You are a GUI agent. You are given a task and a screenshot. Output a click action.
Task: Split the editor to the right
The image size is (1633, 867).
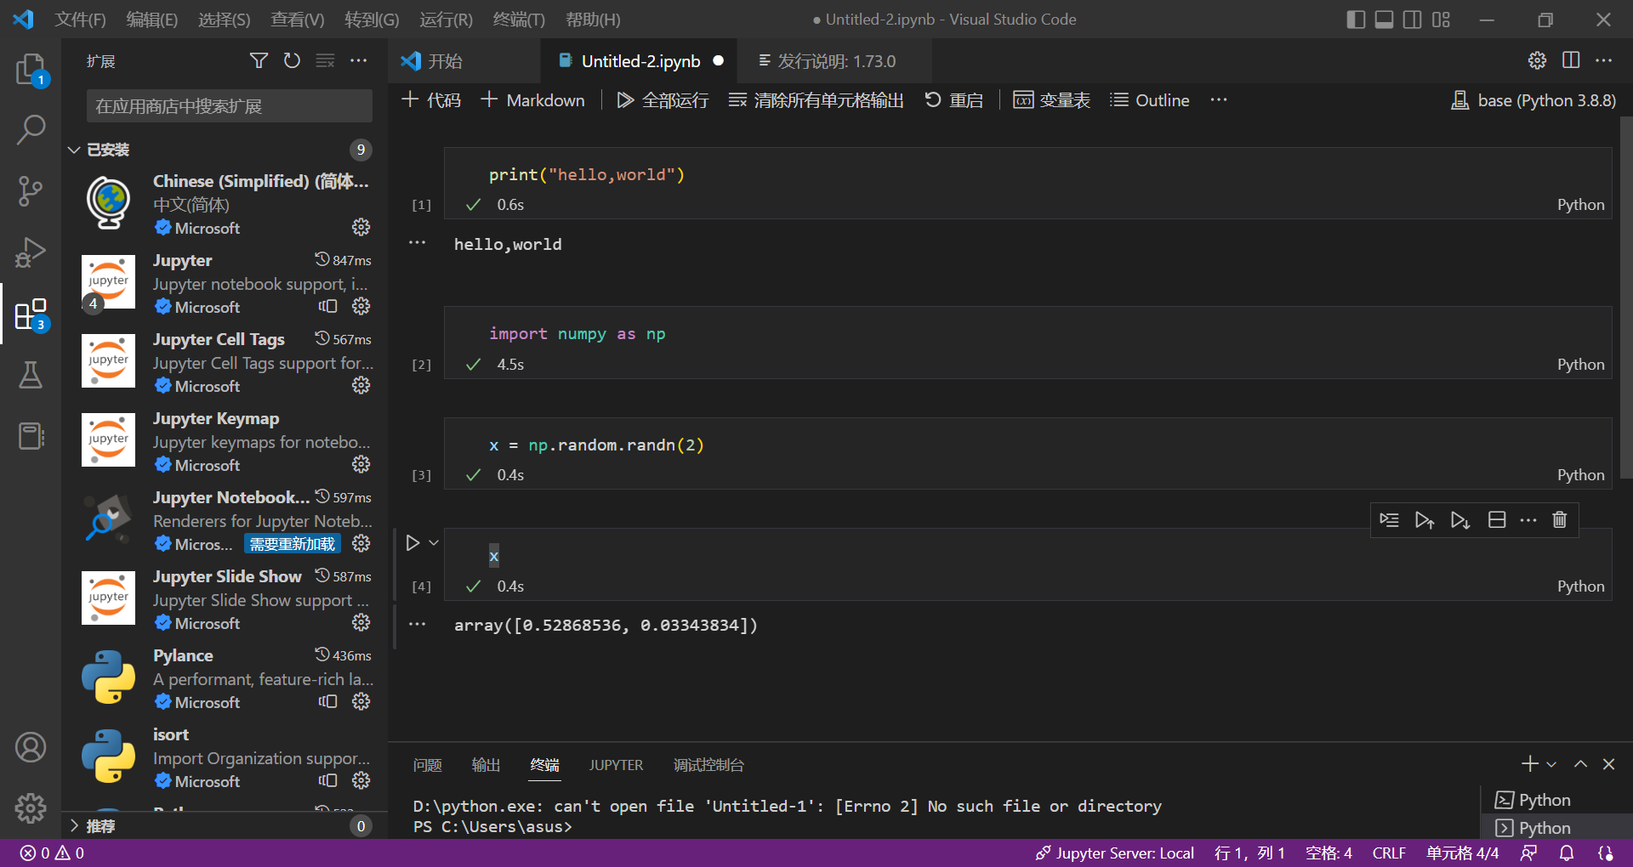click(1571, 60)
